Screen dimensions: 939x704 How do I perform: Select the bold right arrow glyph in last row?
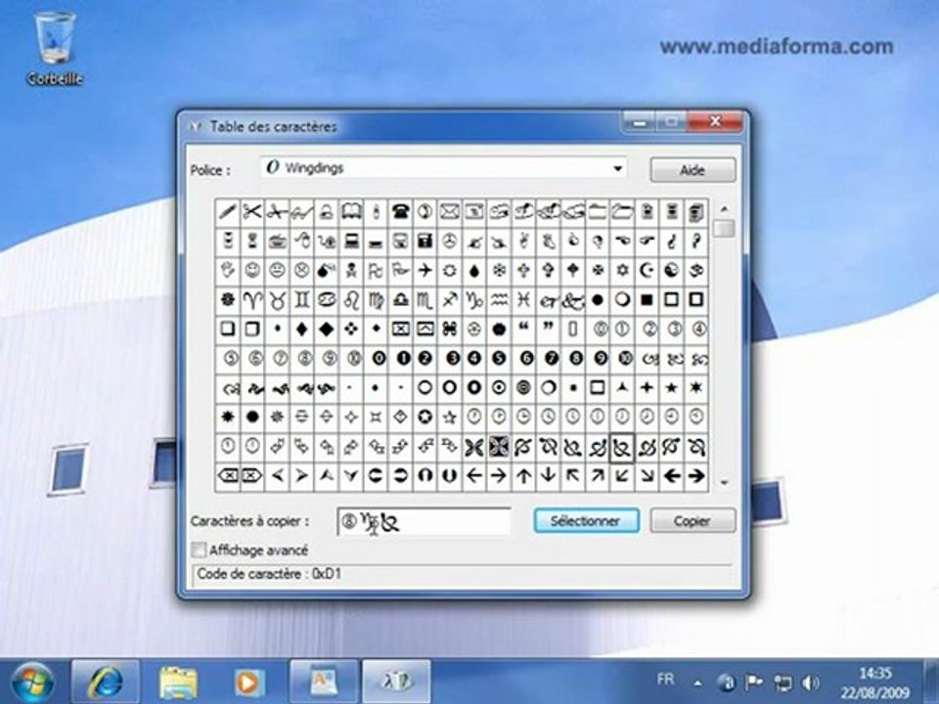point(696,476)
